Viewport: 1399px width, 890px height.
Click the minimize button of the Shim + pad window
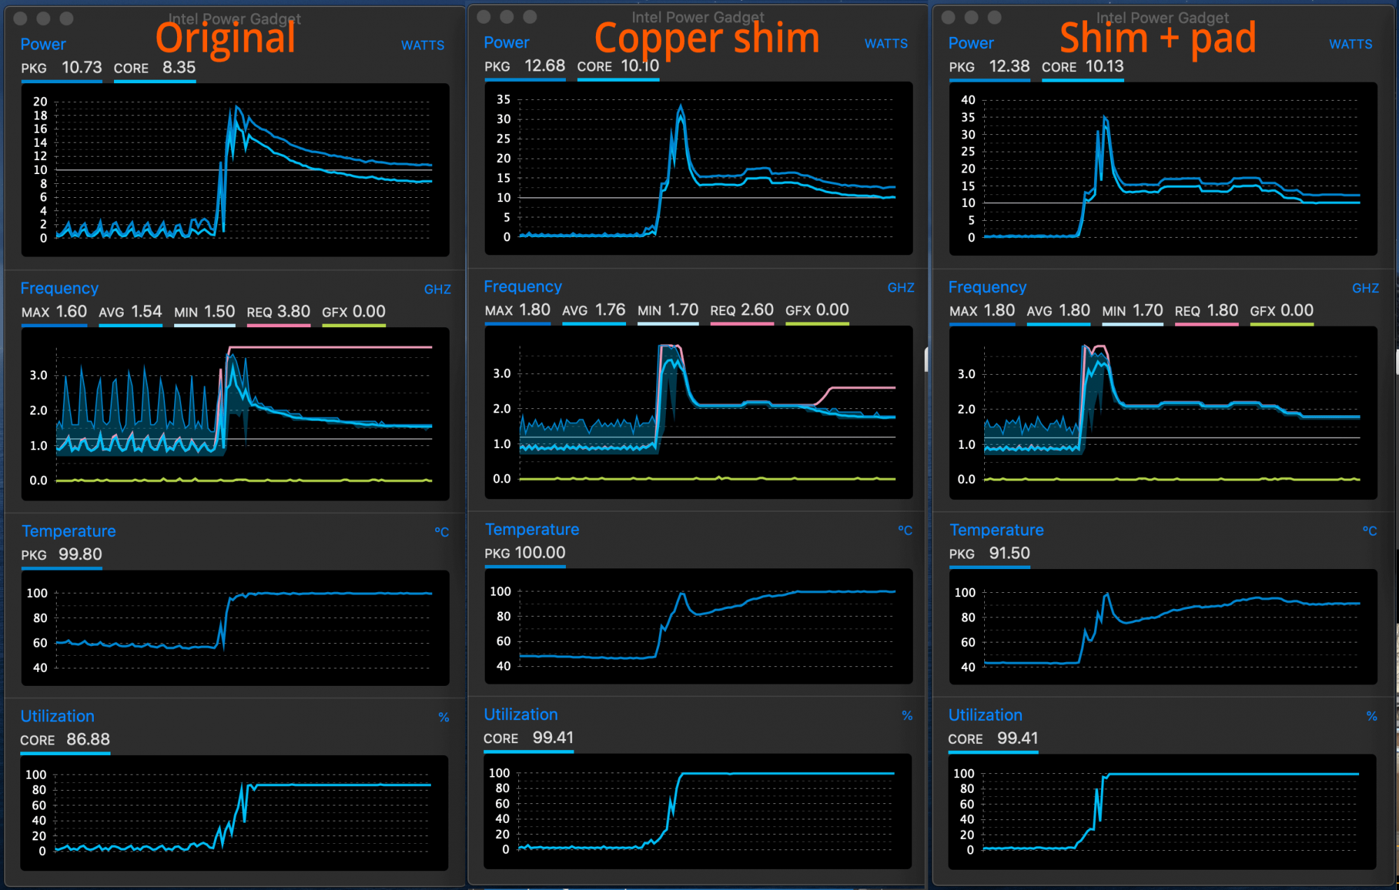[x=971, y=17]
